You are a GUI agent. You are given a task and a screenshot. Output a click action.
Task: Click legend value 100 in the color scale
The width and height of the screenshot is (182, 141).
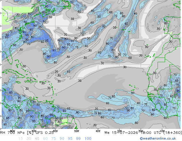pyautogui.click(x=88, y=139)
